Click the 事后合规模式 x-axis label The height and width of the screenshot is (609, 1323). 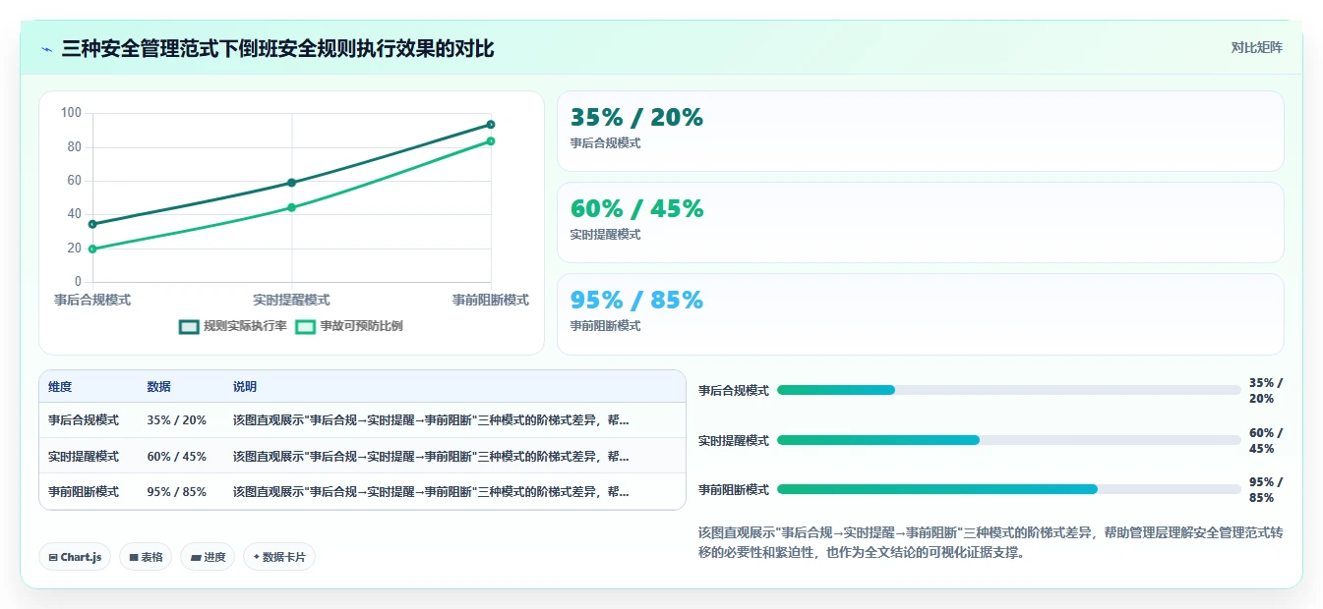point(92,300)
